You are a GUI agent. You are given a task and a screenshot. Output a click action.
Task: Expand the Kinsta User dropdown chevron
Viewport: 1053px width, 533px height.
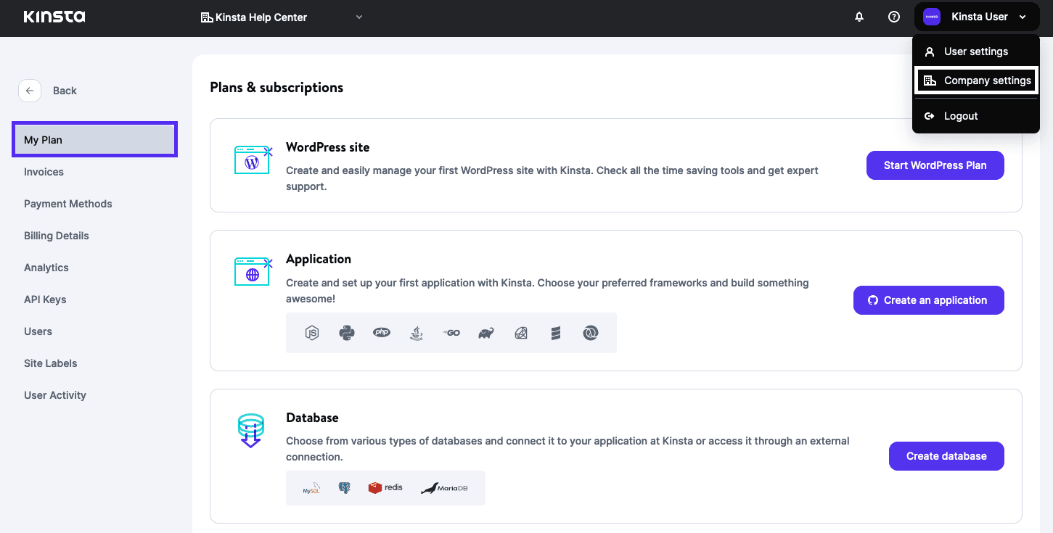click(x=1023, y=17)
